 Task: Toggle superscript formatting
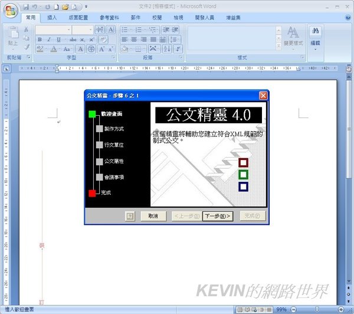91,40
